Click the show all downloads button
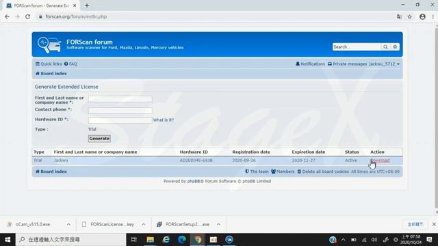 415,224
